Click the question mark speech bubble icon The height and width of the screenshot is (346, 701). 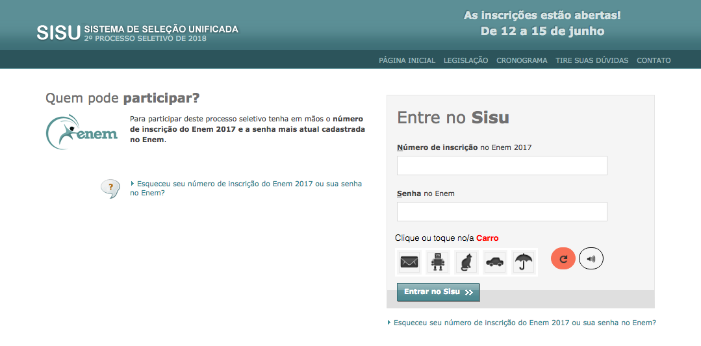tap(110, 188)
